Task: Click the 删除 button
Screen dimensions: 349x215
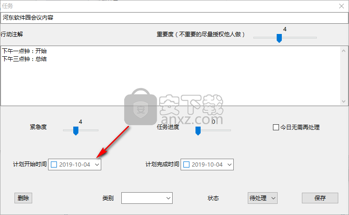Action: (23, 198)
